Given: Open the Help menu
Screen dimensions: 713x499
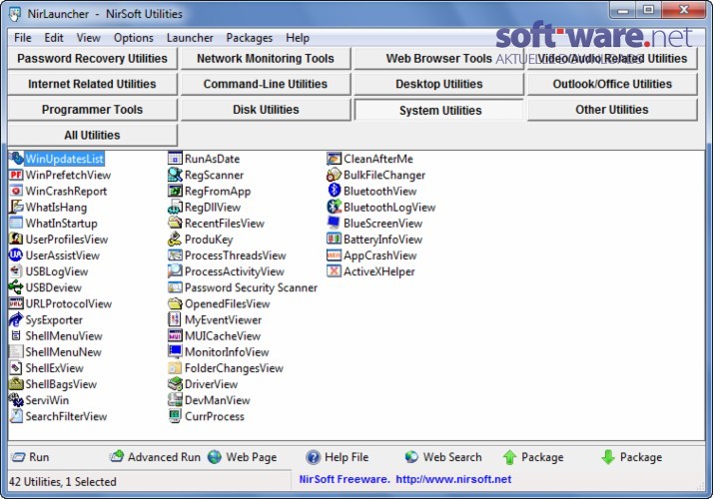Looking at the screenshot, I should [298, 38].
